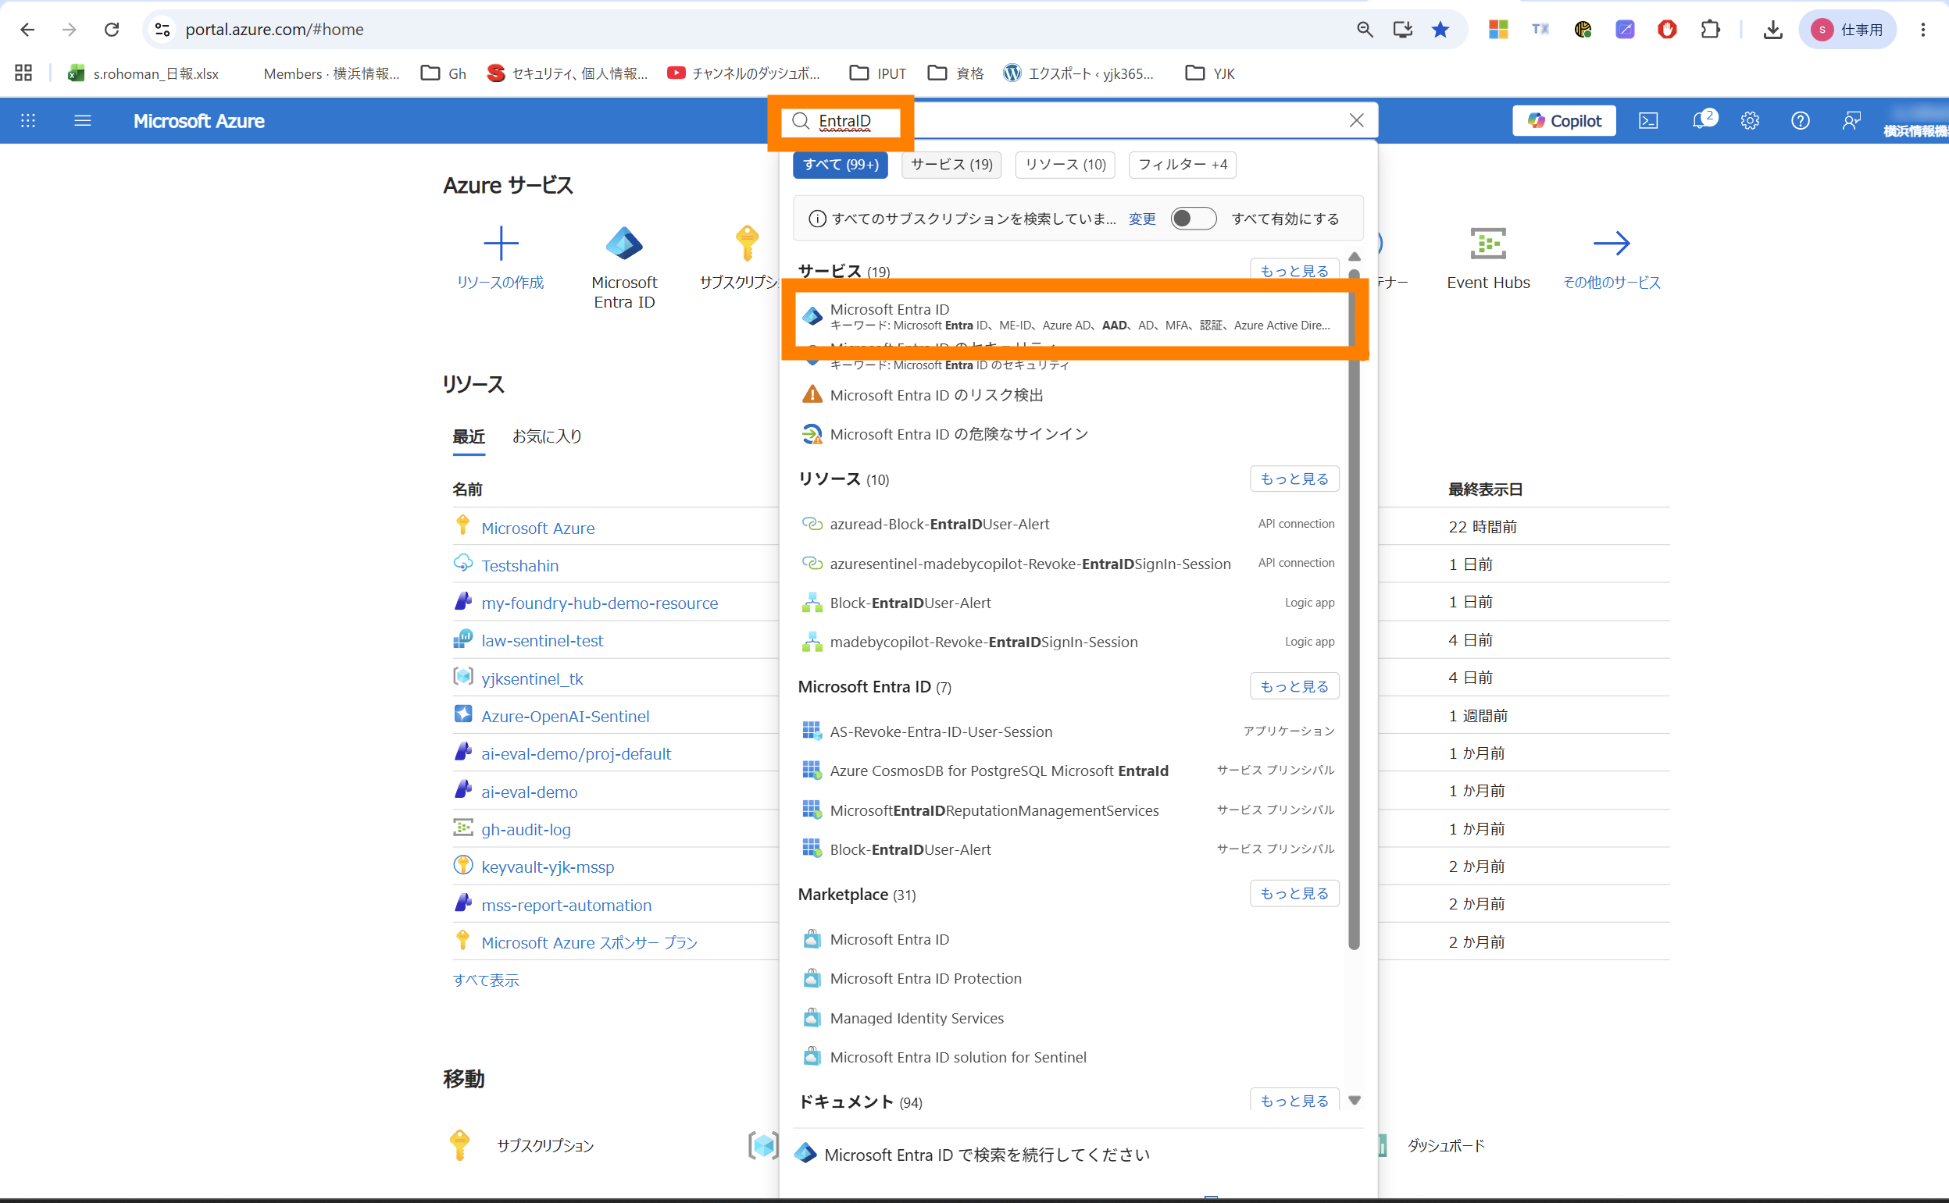Open Testshahin resource

pyautogui.click(x=520, y=566)
